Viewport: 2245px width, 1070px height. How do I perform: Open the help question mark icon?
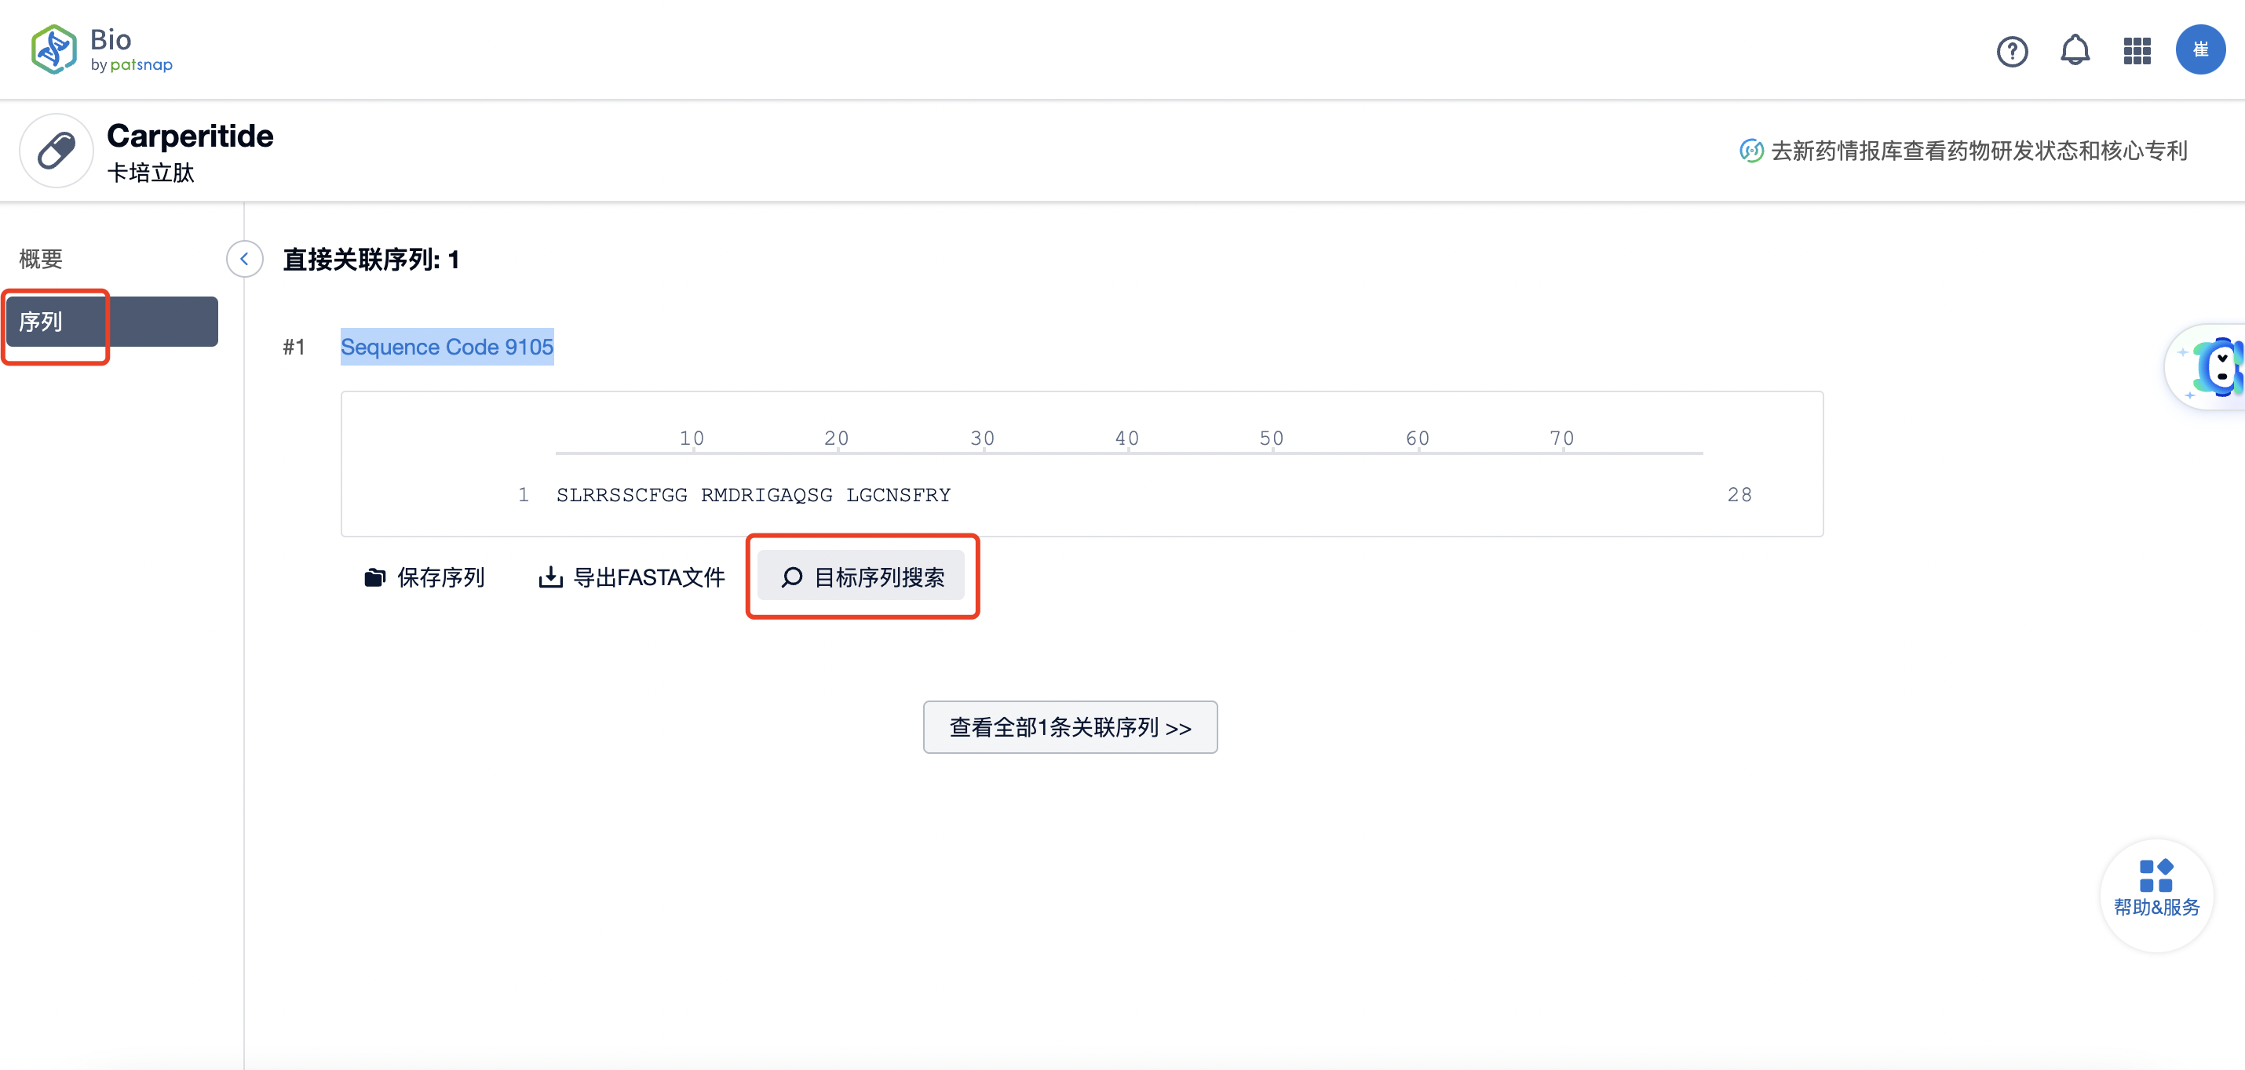click(2011, 51)
